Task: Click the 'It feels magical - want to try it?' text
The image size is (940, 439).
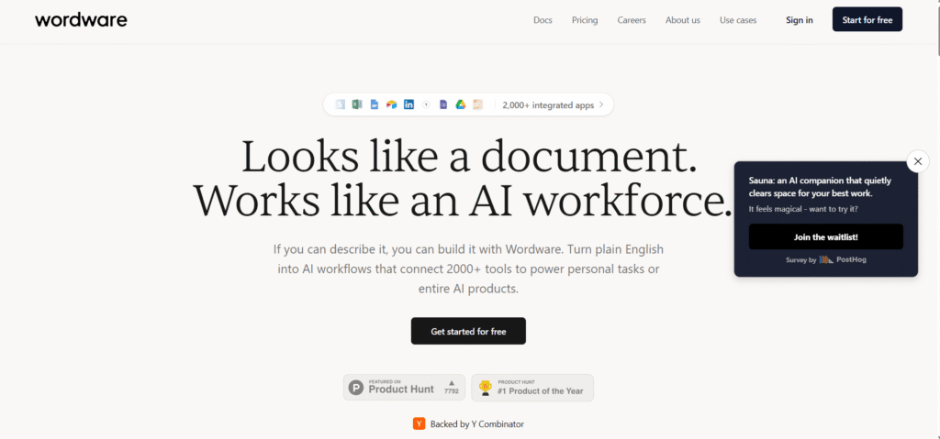Action: (803, 209)
